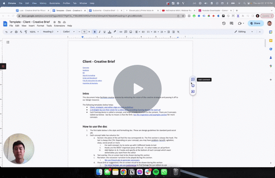Image resolution: width=275 pixels, height=178 pixels.
Task: Open Maps in the right side panel
Action: [x=271, y=66]
